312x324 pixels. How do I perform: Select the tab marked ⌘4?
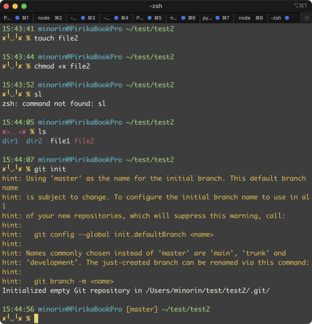point(116,18)
